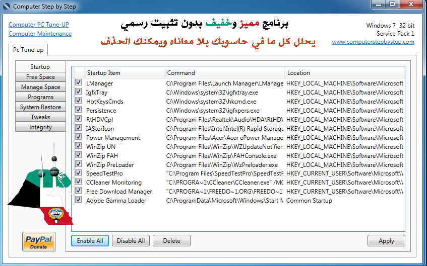Toggle Adobe Gamma Loader checkbox
Screen dimensions: 427x266
[79, 200]
